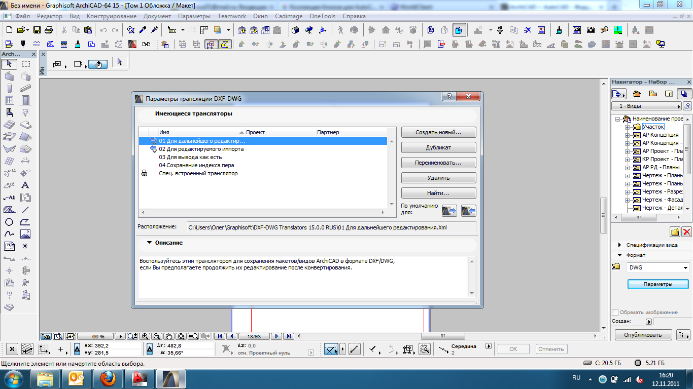Click the pan hand icon
Image resolution: width=693 pixels, height=389 pixels.
click(168, 336)
